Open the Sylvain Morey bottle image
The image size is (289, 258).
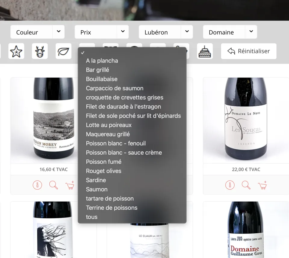coord(54,118)
